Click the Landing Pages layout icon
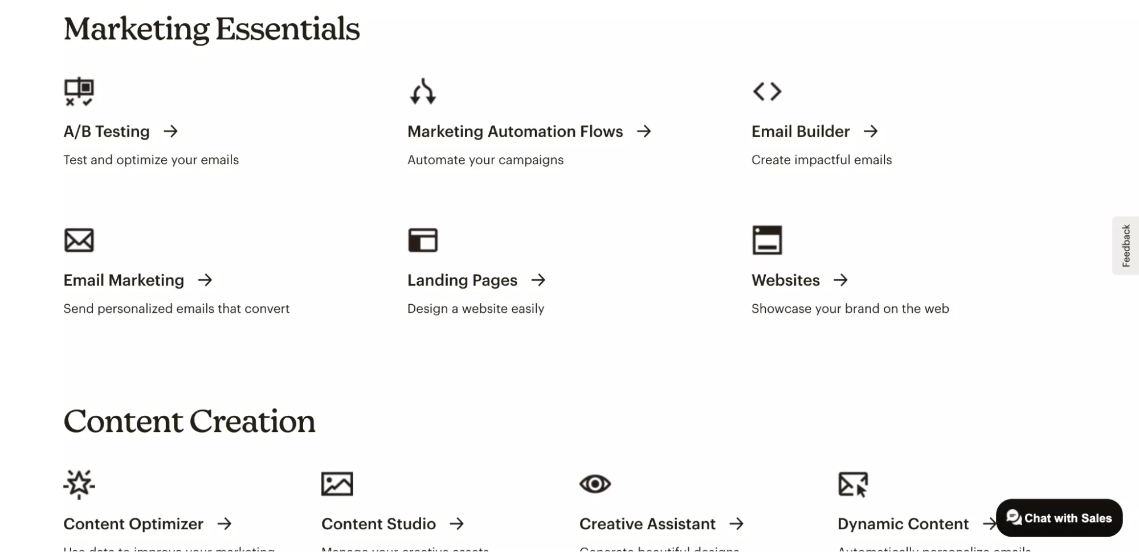 (423, 240)
